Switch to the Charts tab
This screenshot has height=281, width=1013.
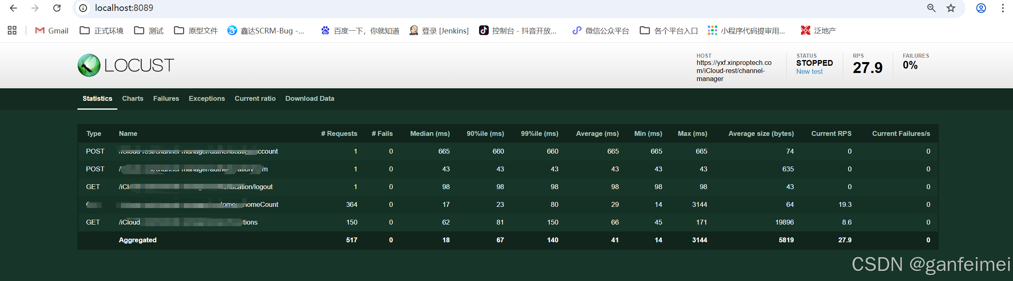pyautogui.click(x=133, y=98)
